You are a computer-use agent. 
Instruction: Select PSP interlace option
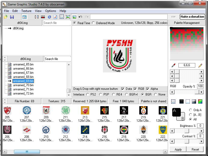[x=101, y=94]
